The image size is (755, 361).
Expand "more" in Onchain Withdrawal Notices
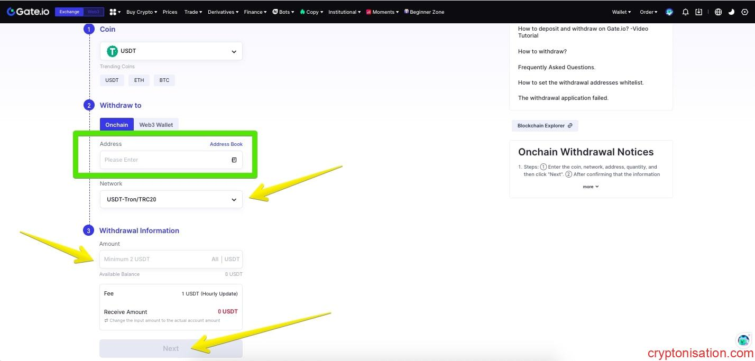click(x=591, y=187)
